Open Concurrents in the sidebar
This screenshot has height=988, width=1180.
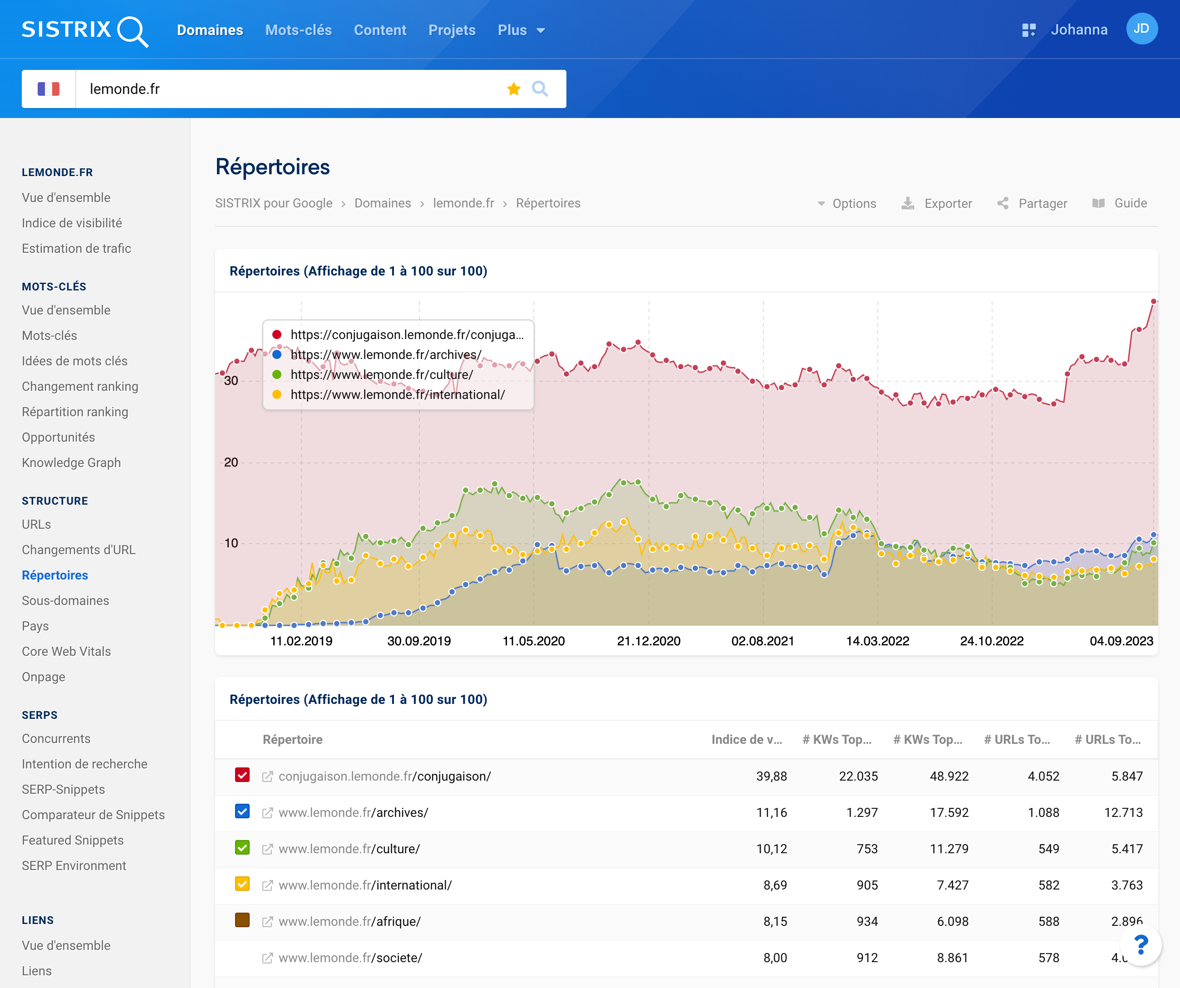coord(56,738)
